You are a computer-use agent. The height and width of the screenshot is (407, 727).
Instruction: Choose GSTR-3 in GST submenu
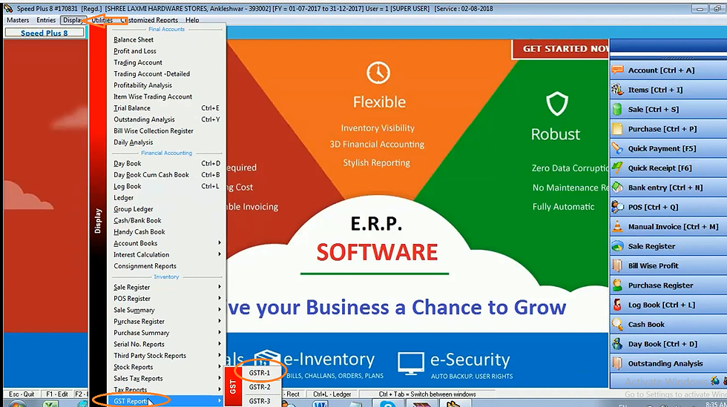[x=260, y=401]
